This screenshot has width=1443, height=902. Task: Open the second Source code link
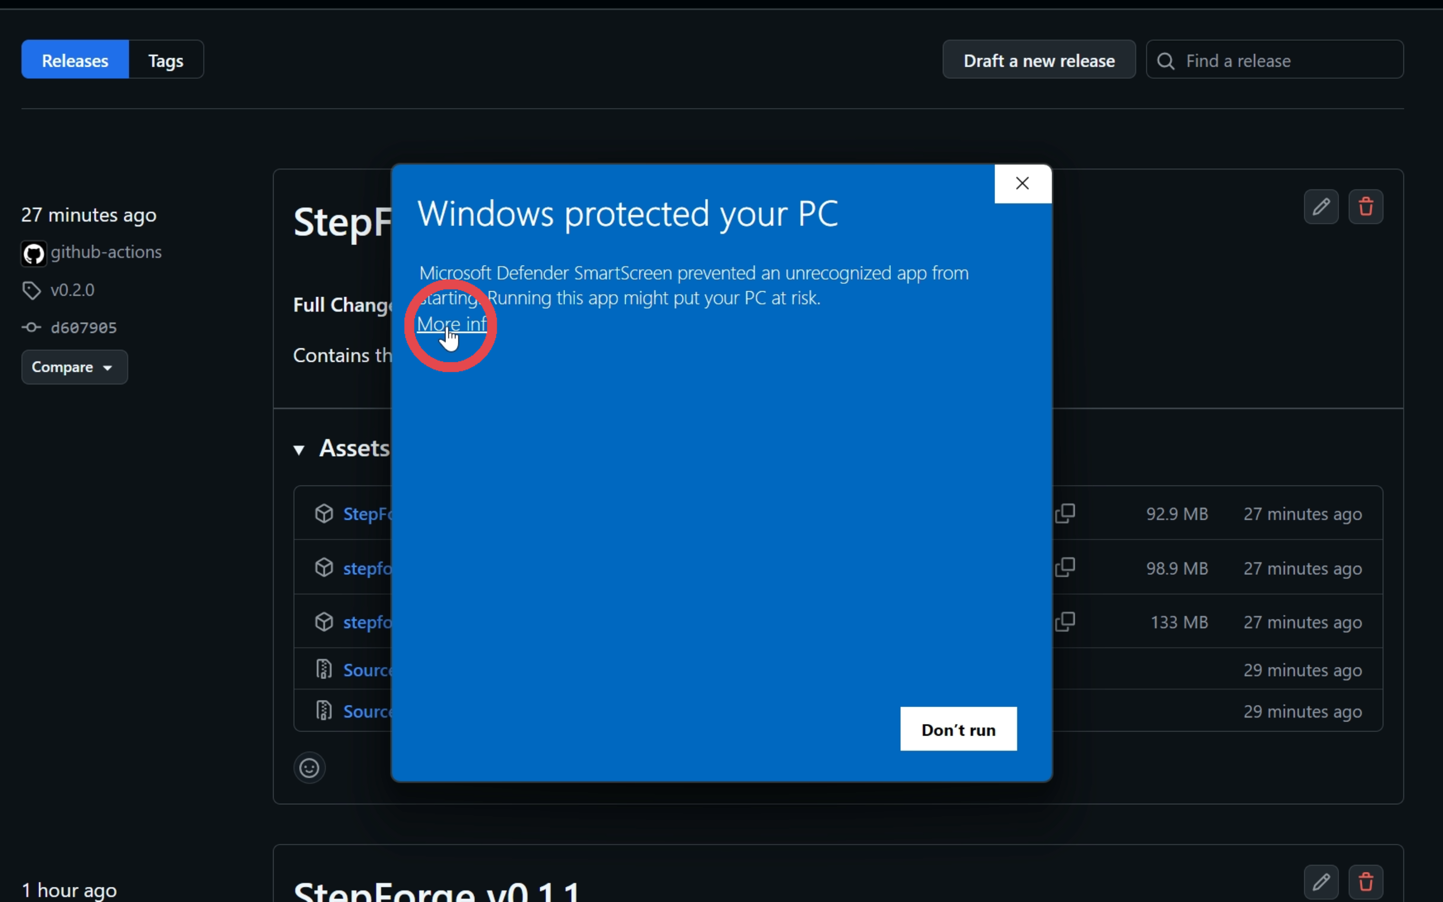coord(367,711)
